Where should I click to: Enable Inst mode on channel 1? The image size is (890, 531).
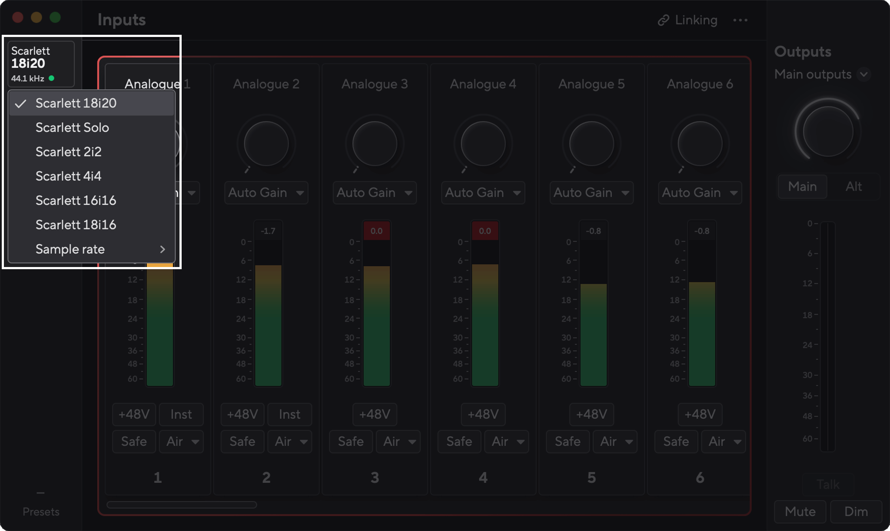tap(181, 414)
